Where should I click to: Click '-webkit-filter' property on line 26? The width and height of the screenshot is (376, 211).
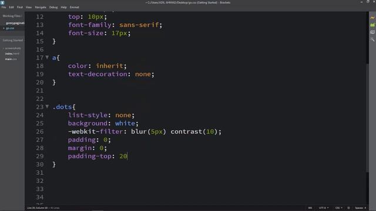pyautogui.click(x=95, y=131)
